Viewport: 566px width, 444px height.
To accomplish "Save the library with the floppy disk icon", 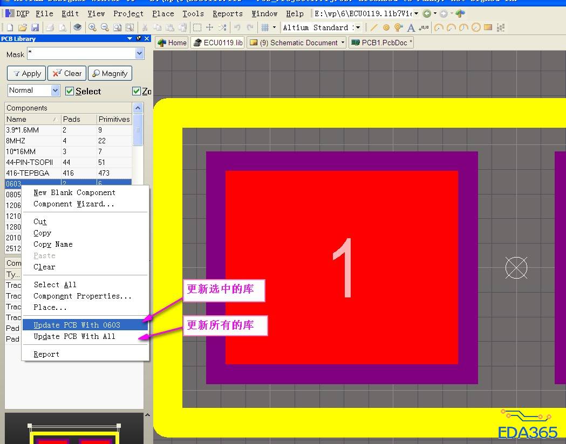I will tap(35, 27).
